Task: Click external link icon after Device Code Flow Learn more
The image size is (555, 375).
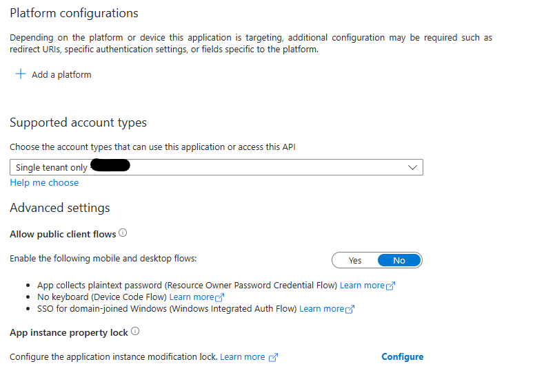Action: tap(220, 297)
